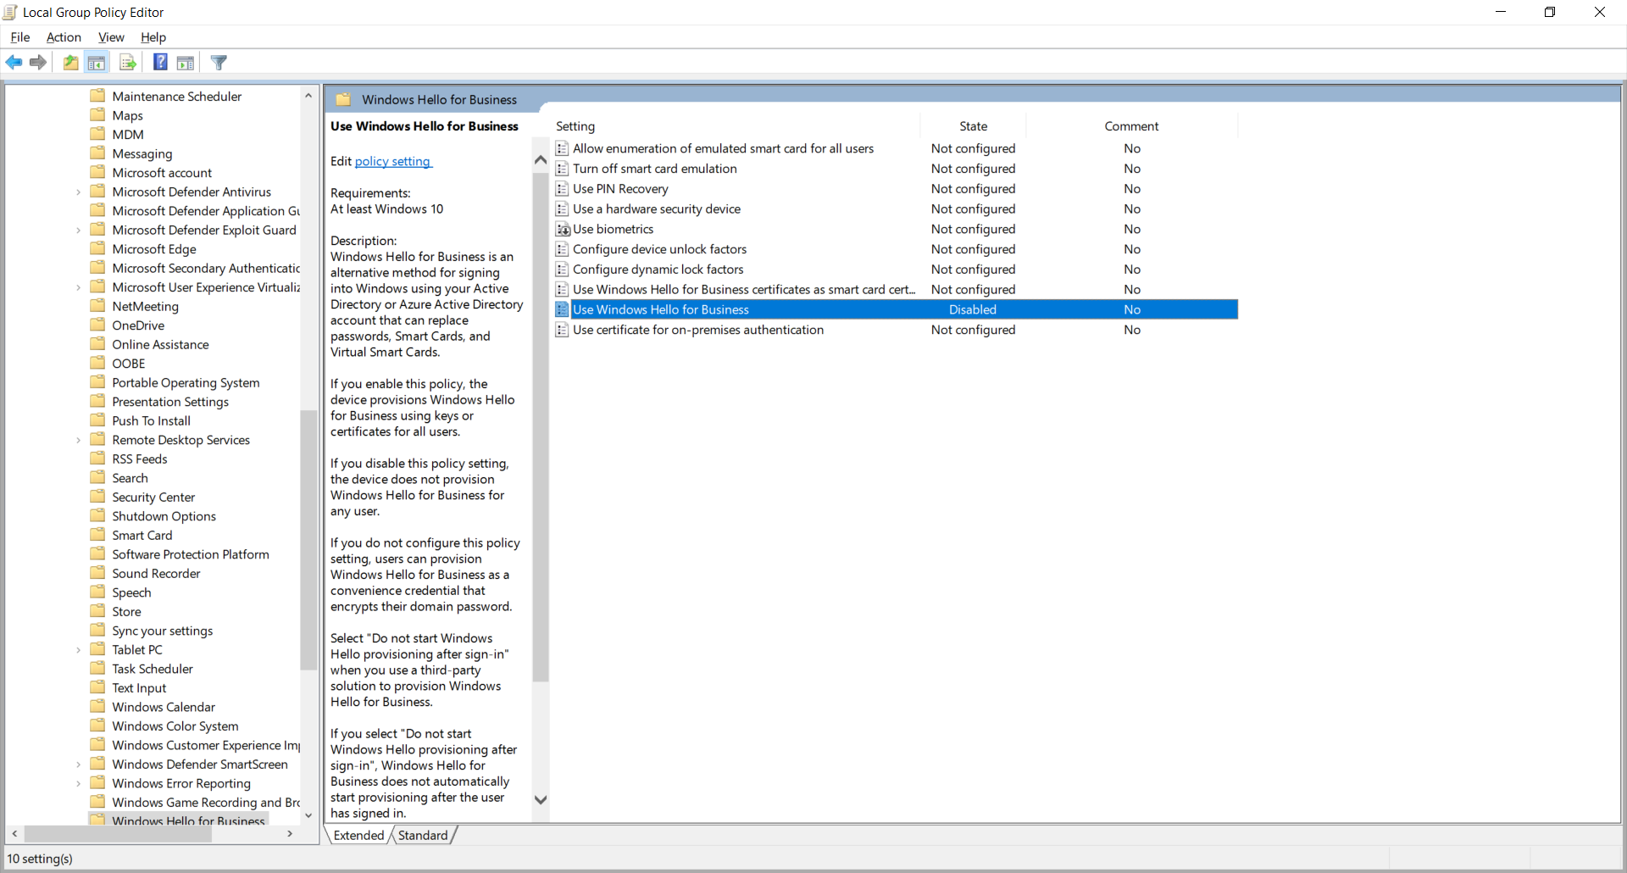Click the Smart Card folder icon
Viewport: 1627px width, 873px height.
coord(98,535)
